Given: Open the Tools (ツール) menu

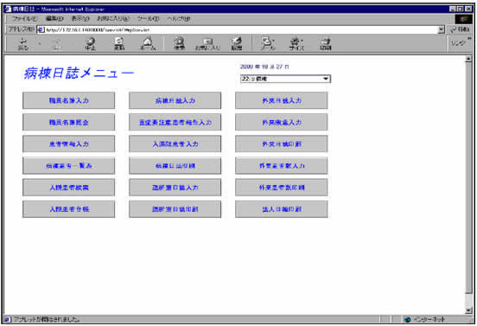Looking at the screenshot, I should (148, 18).
